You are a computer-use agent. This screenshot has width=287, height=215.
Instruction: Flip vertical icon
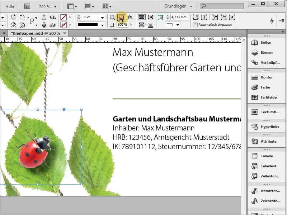point(22,25)
